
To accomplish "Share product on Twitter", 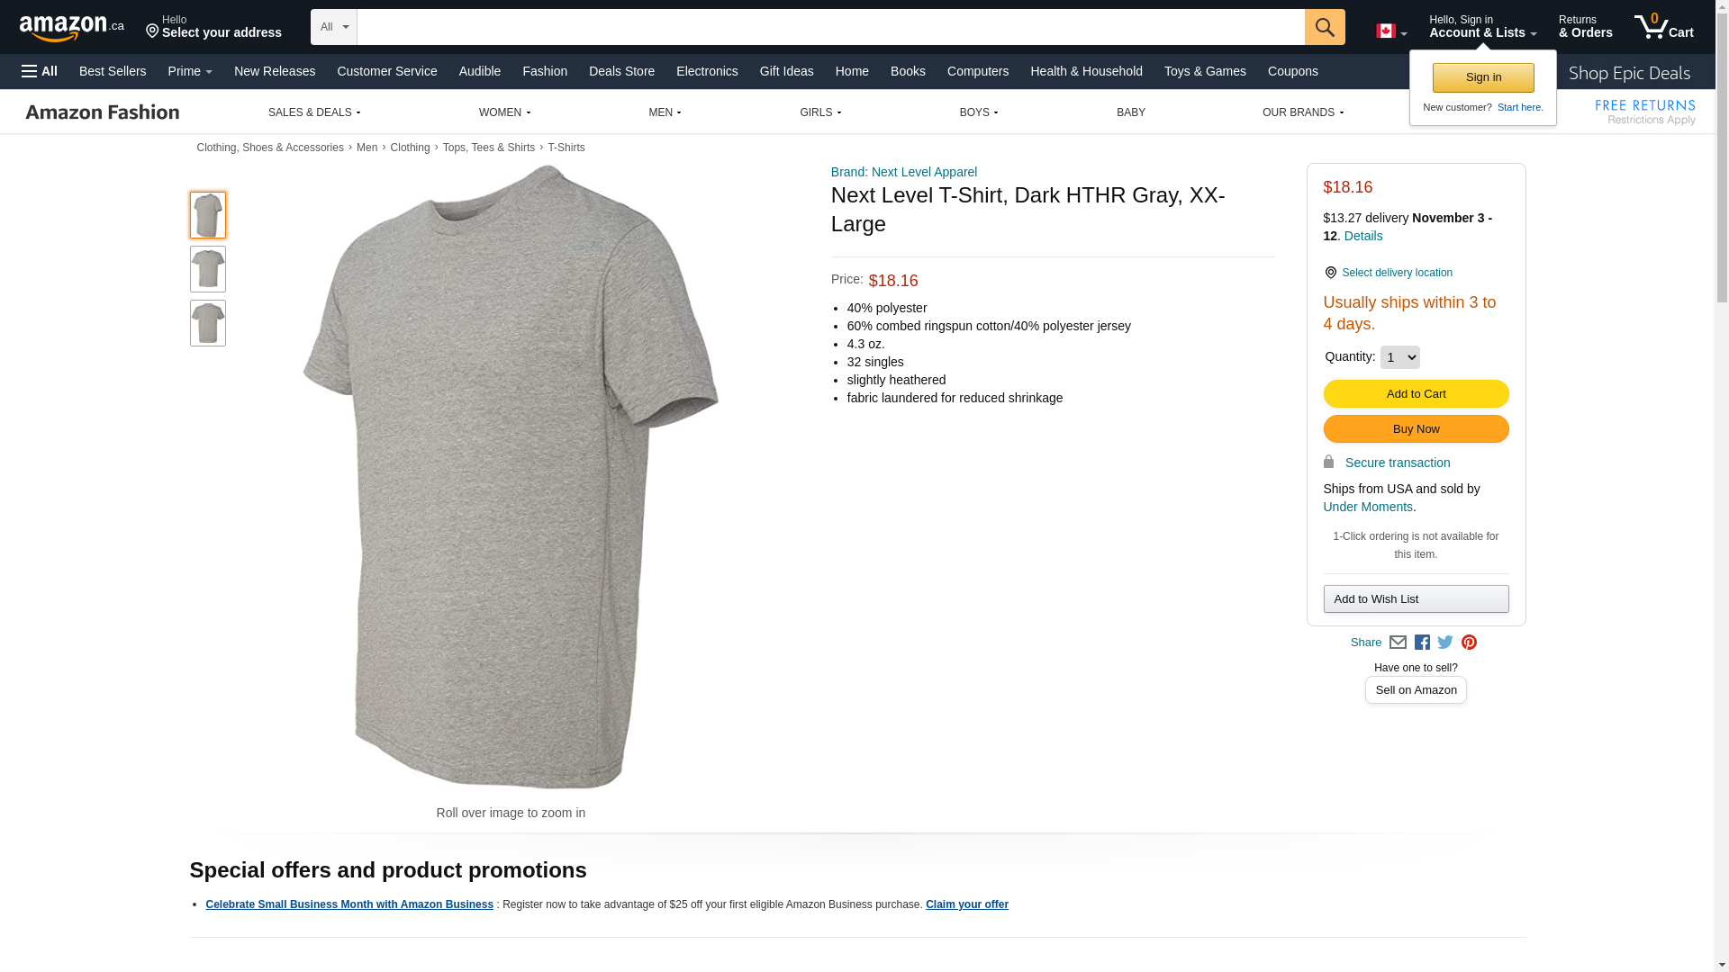I will tap(1445, 643).
